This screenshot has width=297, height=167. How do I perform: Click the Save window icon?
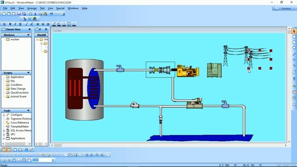tap(19, 14)
